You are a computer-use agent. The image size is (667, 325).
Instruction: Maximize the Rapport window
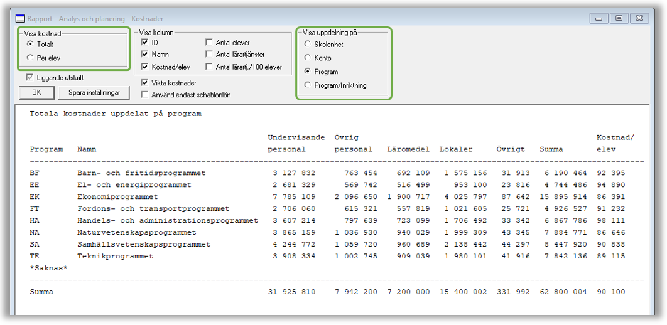pos(619,18)
